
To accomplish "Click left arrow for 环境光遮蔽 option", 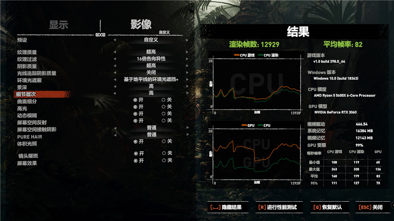I will (115, 79).
